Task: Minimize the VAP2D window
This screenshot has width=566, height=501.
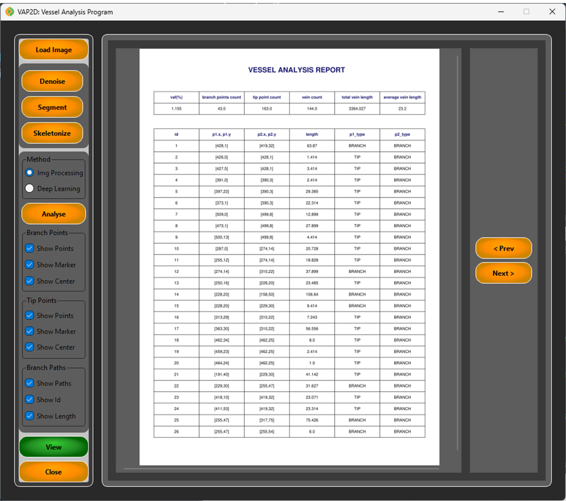Action: 501,12
